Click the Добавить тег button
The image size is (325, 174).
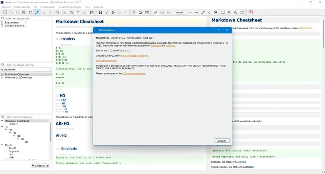coord(41,166)
